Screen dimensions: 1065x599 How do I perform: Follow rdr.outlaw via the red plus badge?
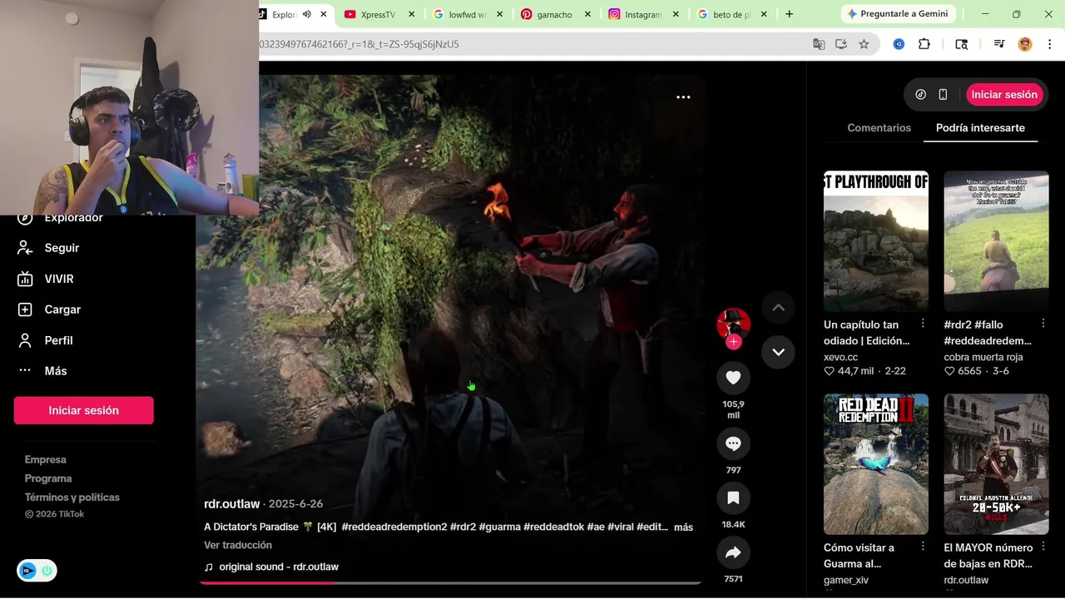click(x=733, y=342)
